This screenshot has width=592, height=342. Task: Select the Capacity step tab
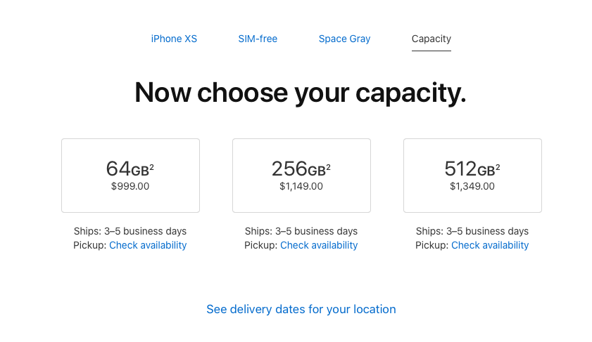pyautogui.click(x=431, y=39)
